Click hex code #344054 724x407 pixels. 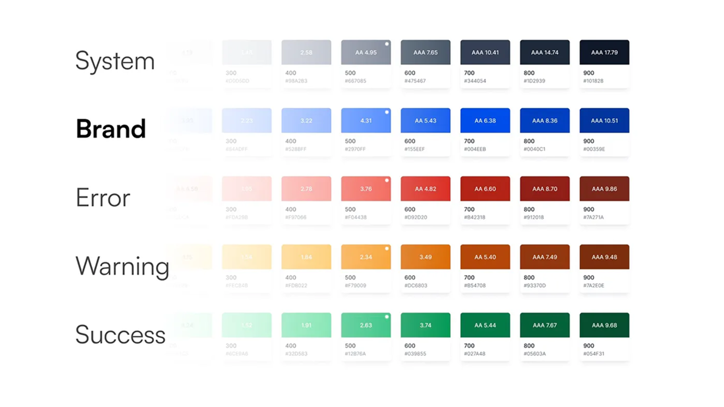pyautogui.click(x=475, y=81)
